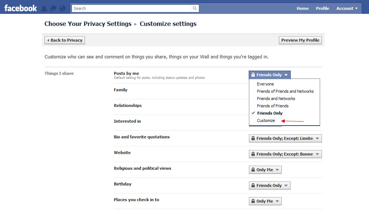Click the lock icon beside Birthday setting
The width and height of the screenshot is (369, 211).
click(x=253, y=185)
